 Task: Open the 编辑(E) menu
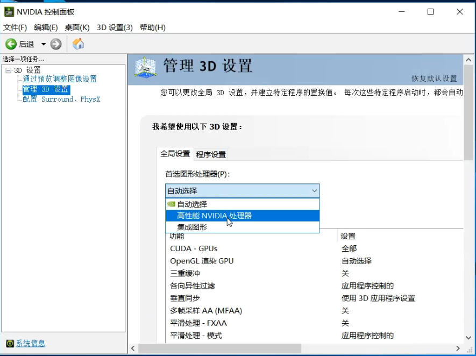point(46,27)
